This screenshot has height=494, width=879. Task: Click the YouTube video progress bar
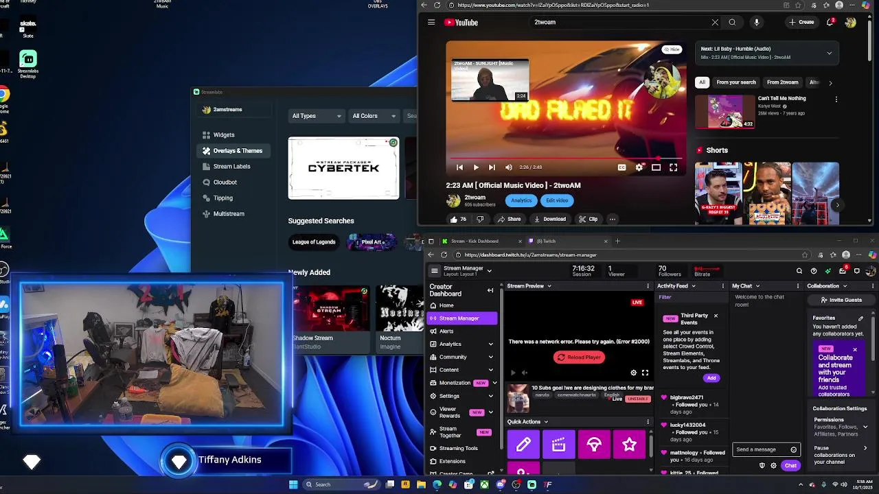pyautogui.click(x=566, y=158)
